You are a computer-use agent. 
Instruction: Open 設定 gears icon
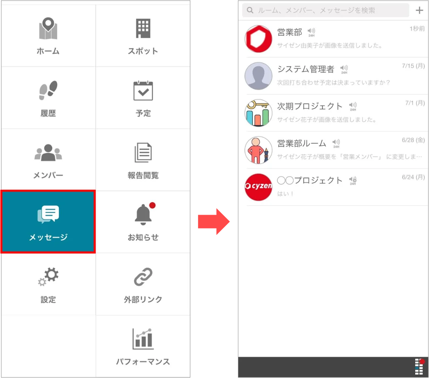[48, 277]
